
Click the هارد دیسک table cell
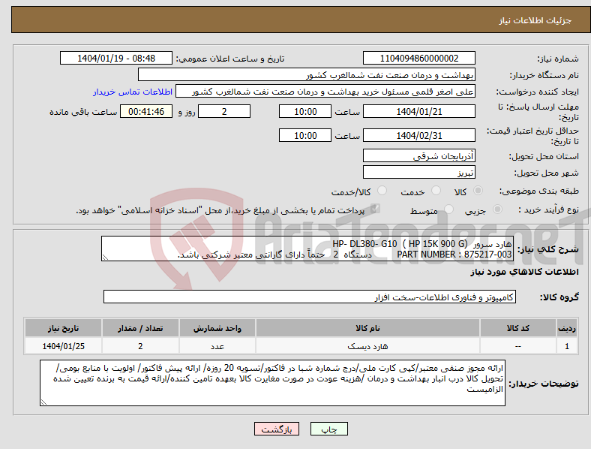pyautogui.click(x=367, y=346)
